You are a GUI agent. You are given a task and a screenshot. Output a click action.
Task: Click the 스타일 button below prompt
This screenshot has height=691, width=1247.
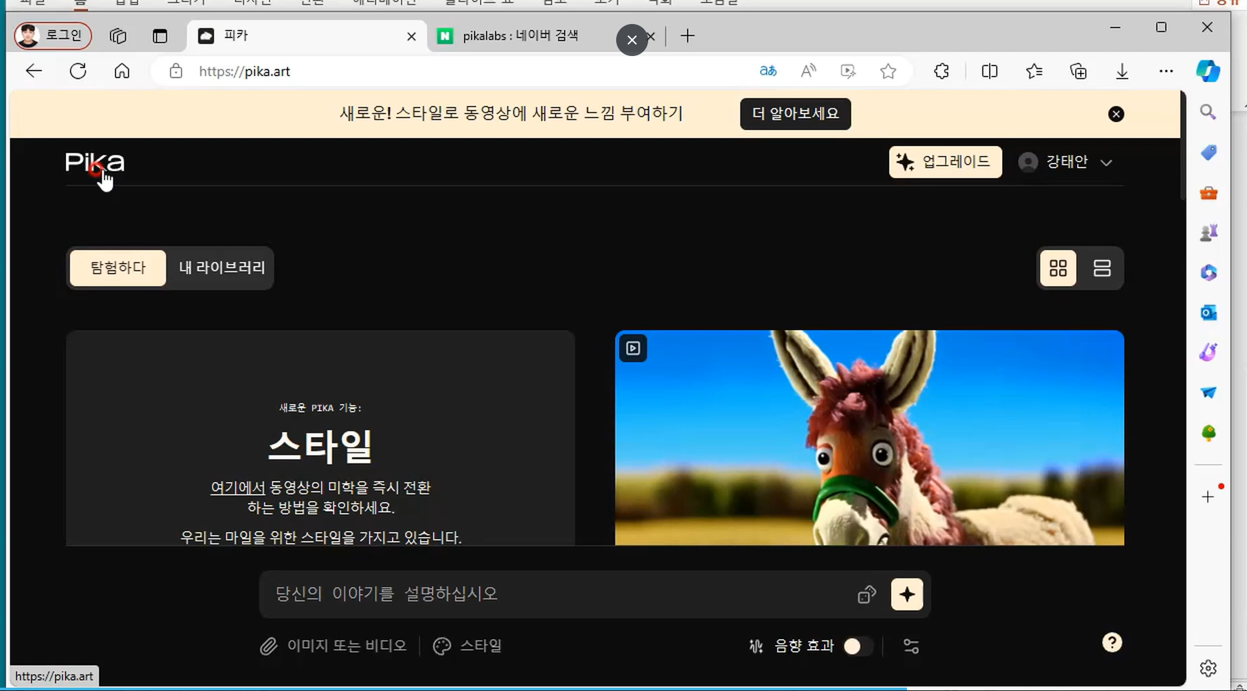[x=467, y=646]
